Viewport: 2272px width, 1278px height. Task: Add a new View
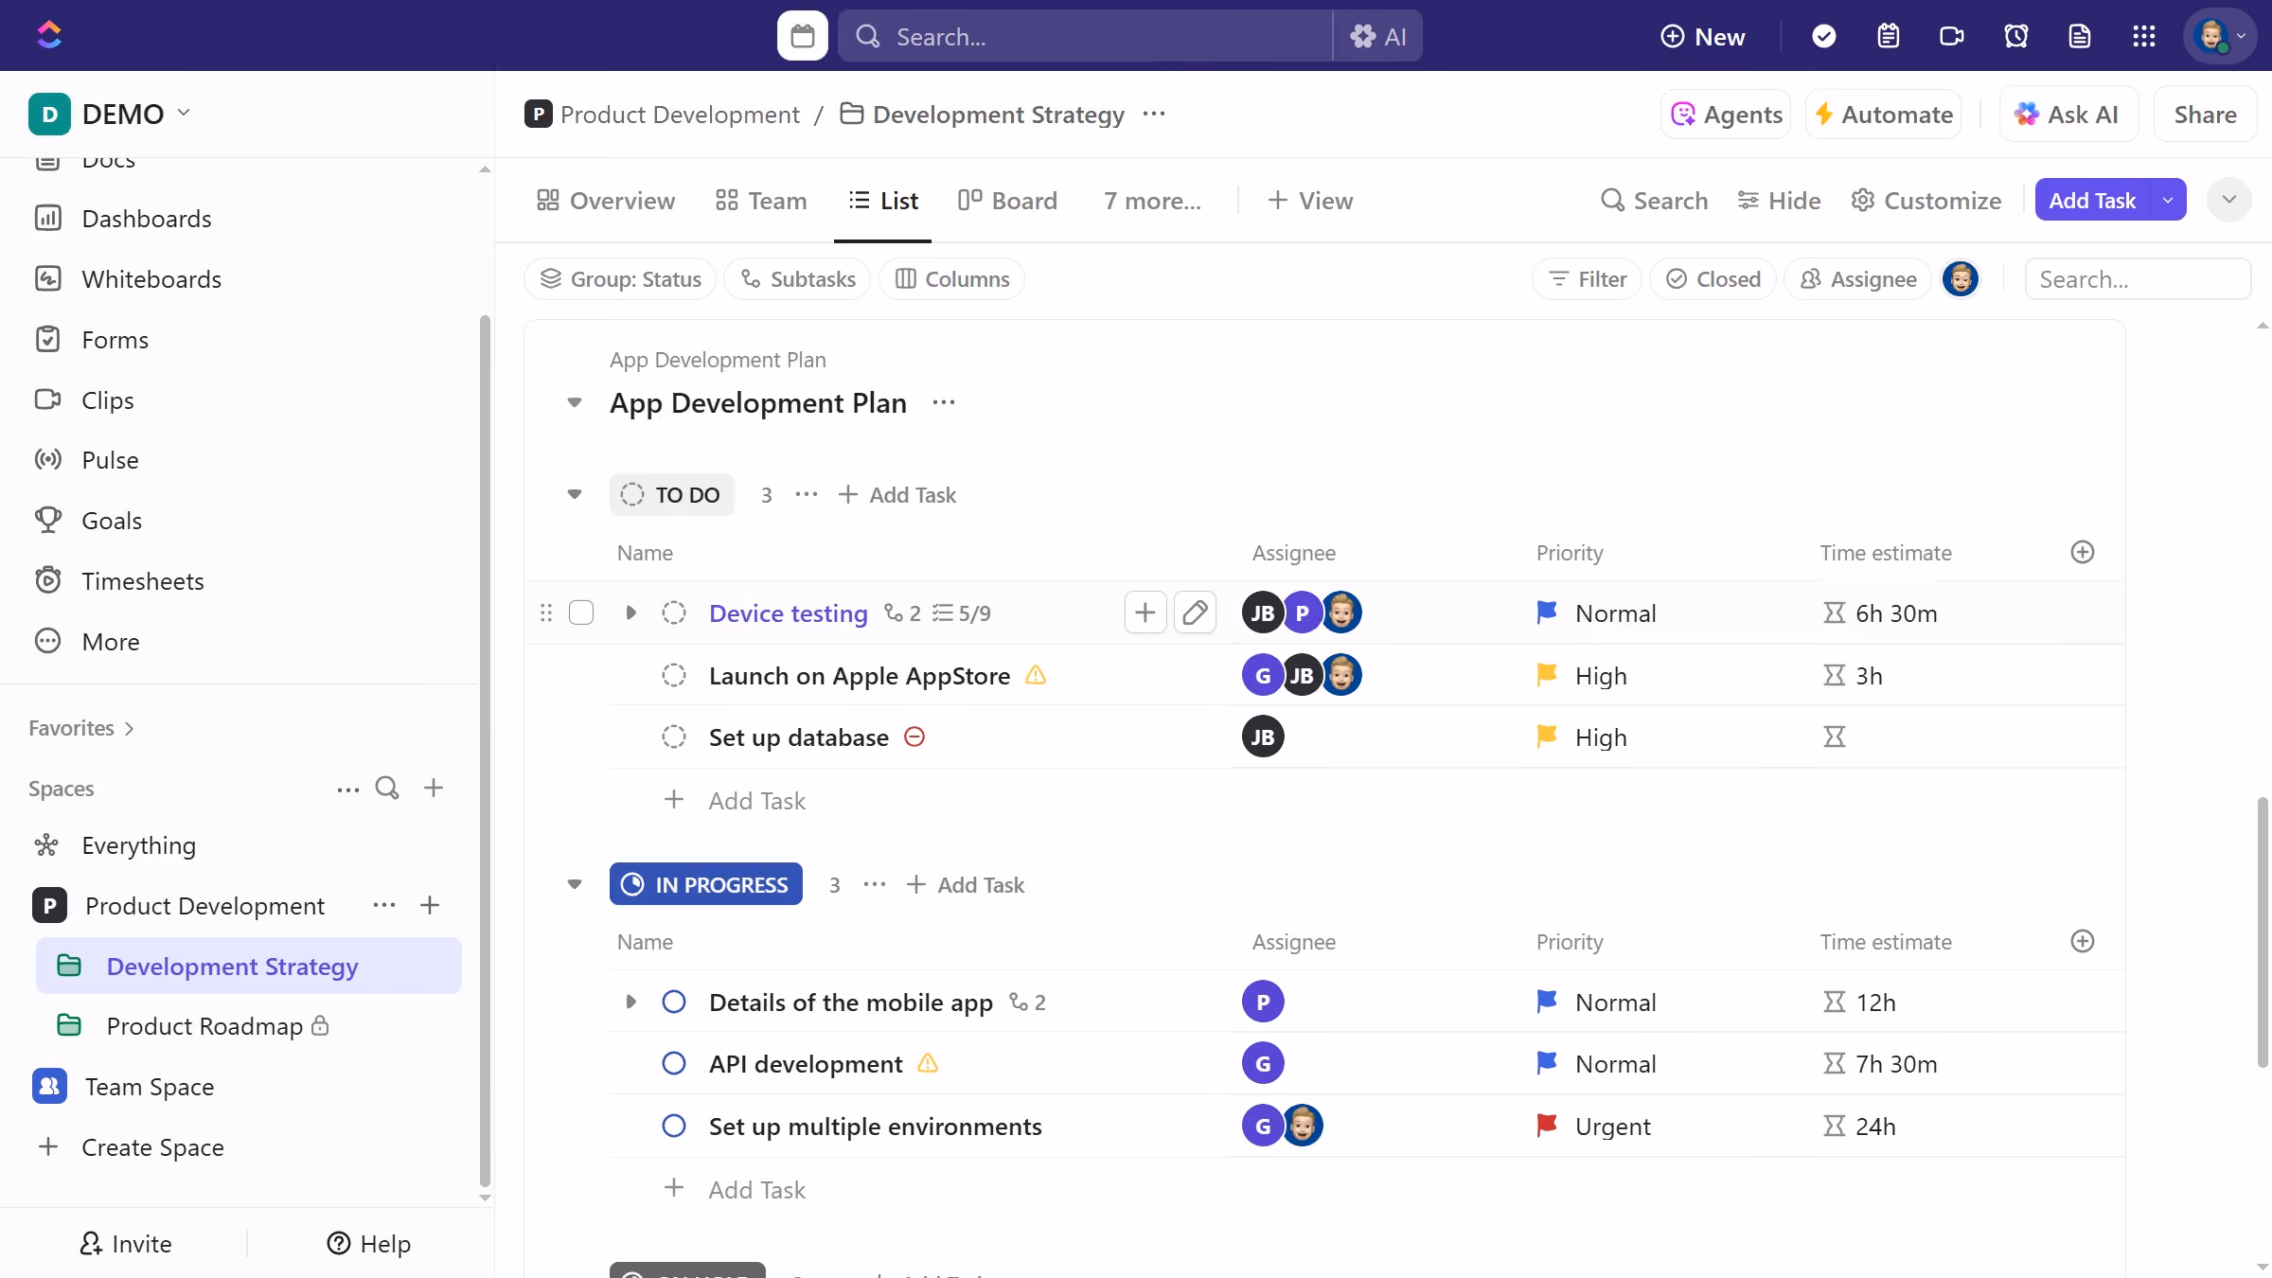tap(1310, 201)
